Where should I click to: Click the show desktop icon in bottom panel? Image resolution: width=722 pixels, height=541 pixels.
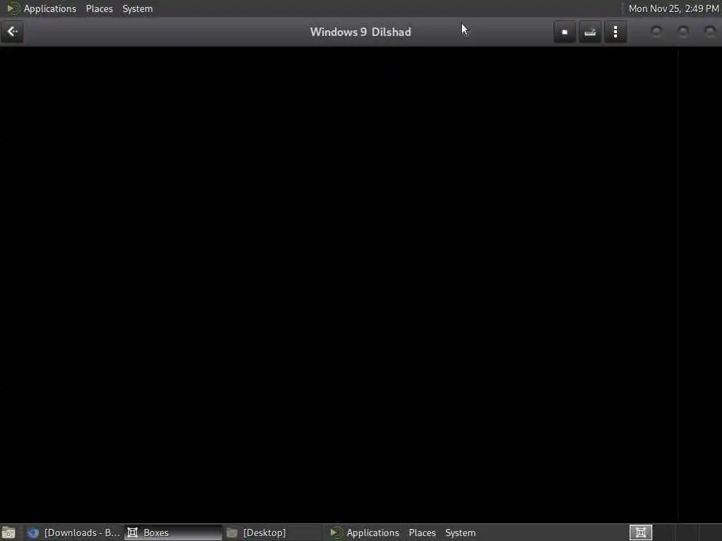[x=8, y=533]
